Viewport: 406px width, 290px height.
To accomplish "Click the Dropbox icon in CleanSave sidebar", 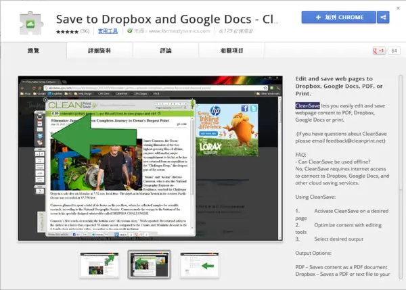I will click(x=40, y=136).
